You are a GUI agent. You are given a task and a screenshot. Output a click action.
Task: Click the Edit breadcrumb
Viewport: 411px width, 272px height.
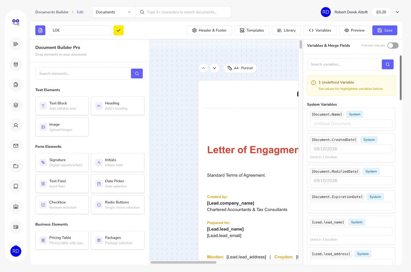(x=80, y=12)
